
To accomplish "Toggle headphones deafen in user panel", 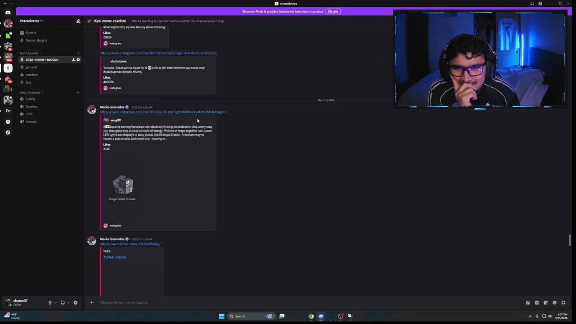I will 63,303.
